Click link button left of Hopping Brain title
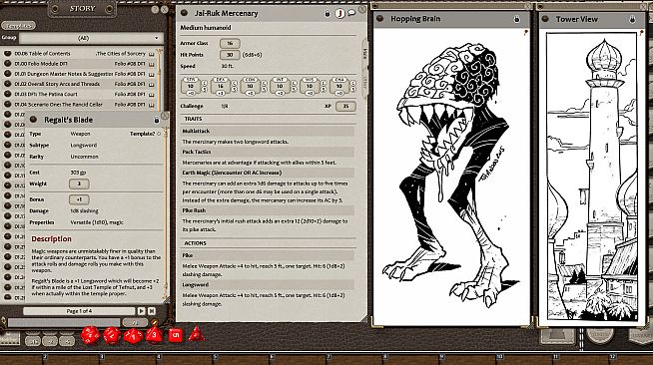Screen dimensions: 653x365 (x=379, y=19)
